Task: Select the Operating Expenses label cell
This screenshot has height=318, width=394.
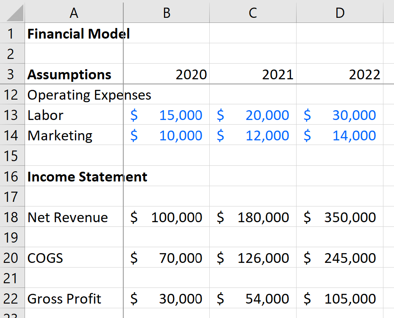Action: [74, 95]
